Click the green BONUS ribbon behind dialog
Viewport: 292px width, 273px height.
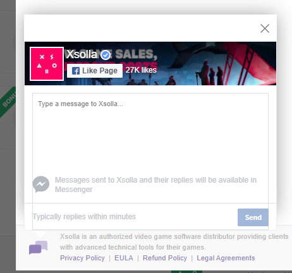(8, 102)
